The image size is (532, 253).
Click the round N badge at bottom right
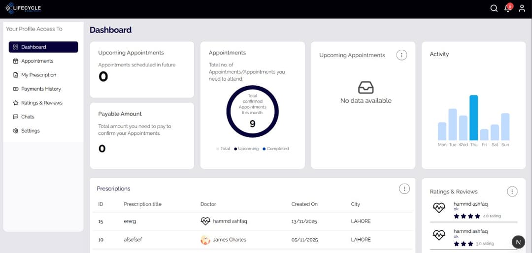518,242
